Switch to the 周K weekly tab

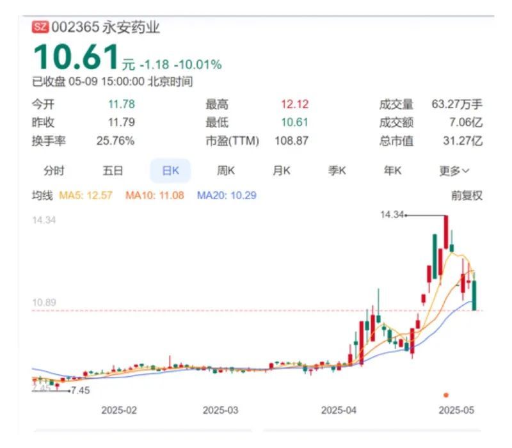226,170
